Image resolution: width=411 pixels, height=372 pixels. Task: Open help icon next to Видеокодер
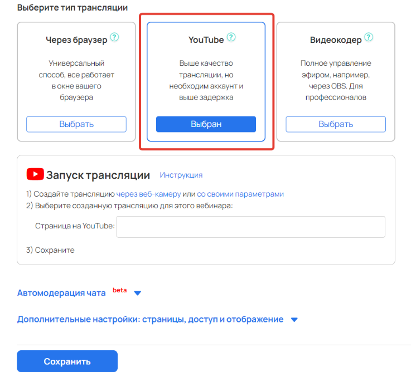pos(369,37)
